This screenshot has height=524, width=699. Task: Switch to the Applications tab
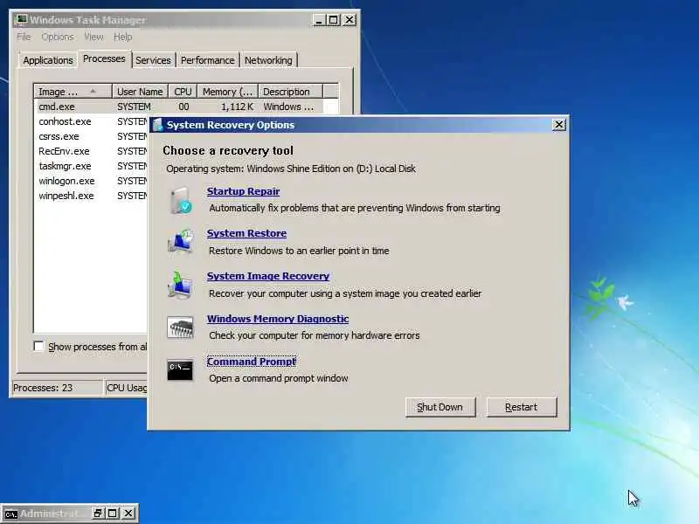tap(48, 60)
